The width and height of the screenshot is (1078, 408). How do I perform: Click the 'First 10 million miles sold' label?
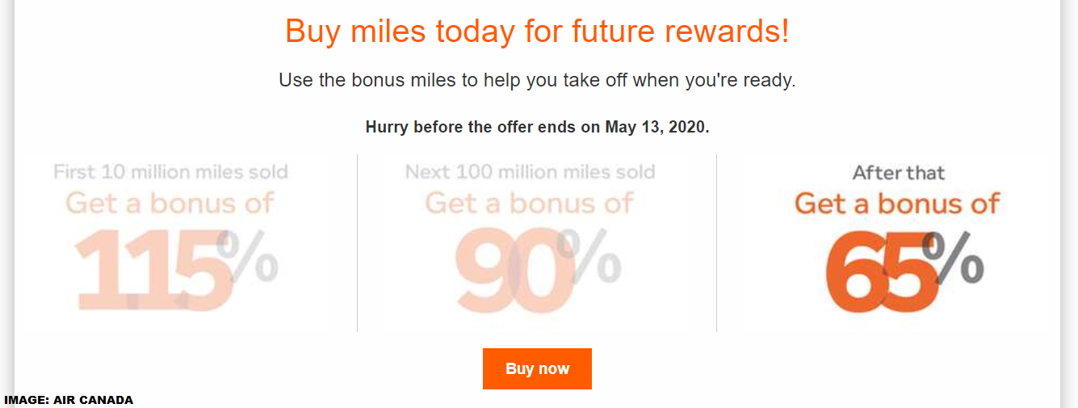tap(170, 171)
